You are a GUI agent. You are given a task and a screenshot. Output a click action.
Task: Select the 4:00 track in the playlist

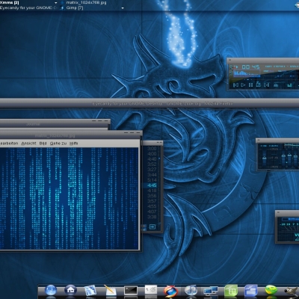coord(152,154)
